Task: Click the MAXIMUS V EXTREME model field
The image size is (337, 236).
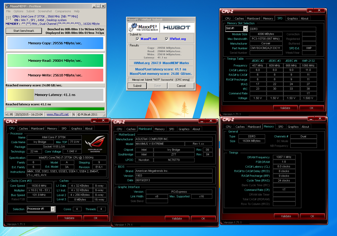Action: tap(160, 144)
